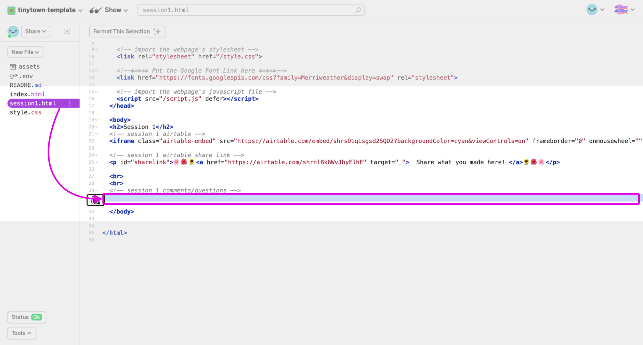Open style.css in the file list
The height and width of the screenshot is (345, 643).
click(26, 112)
